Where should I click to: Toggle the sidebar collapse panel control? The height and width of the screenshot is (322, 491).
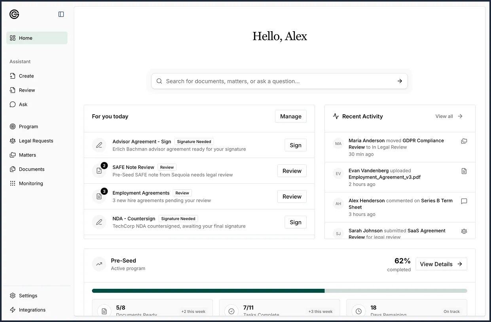point(61,14)
